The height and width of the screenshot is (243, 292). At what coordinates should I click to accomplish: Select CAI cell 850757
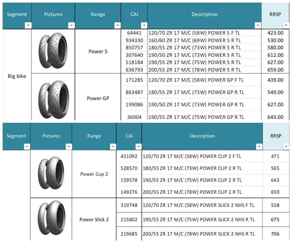[x=134, y=48]
